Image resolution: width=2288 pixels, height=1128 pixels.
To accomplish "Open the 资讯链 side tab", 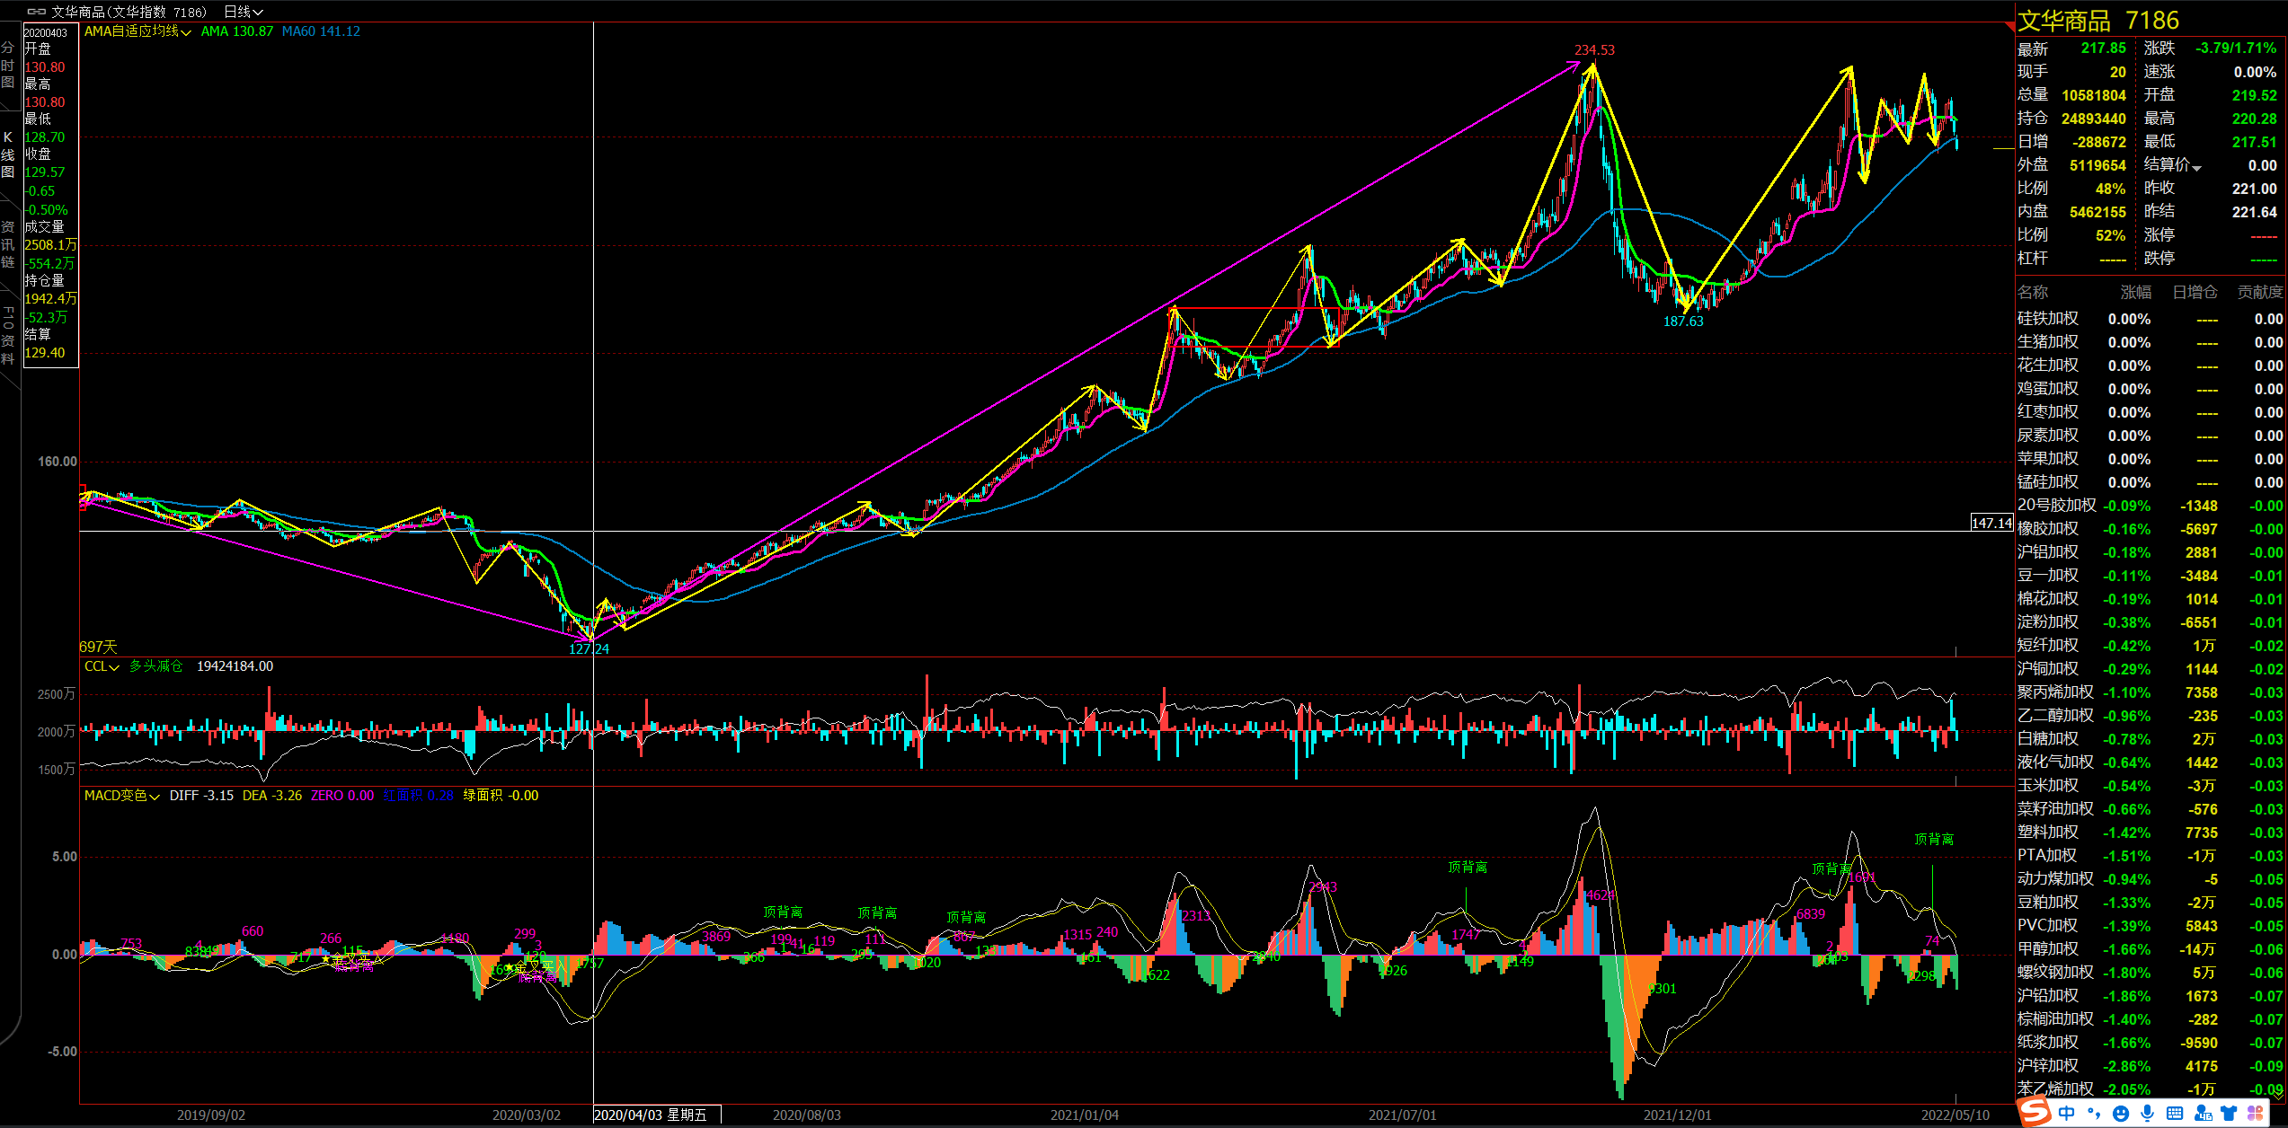I will point(8,244).
